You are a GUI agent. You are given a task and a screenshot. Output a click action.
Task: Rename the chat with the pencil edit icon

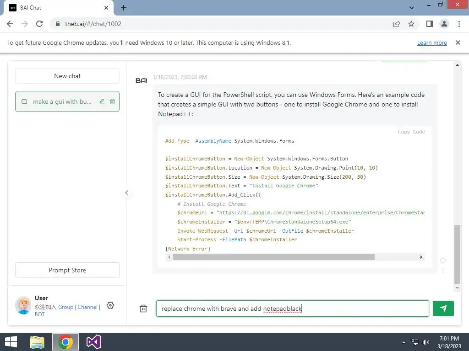point(102,101)
